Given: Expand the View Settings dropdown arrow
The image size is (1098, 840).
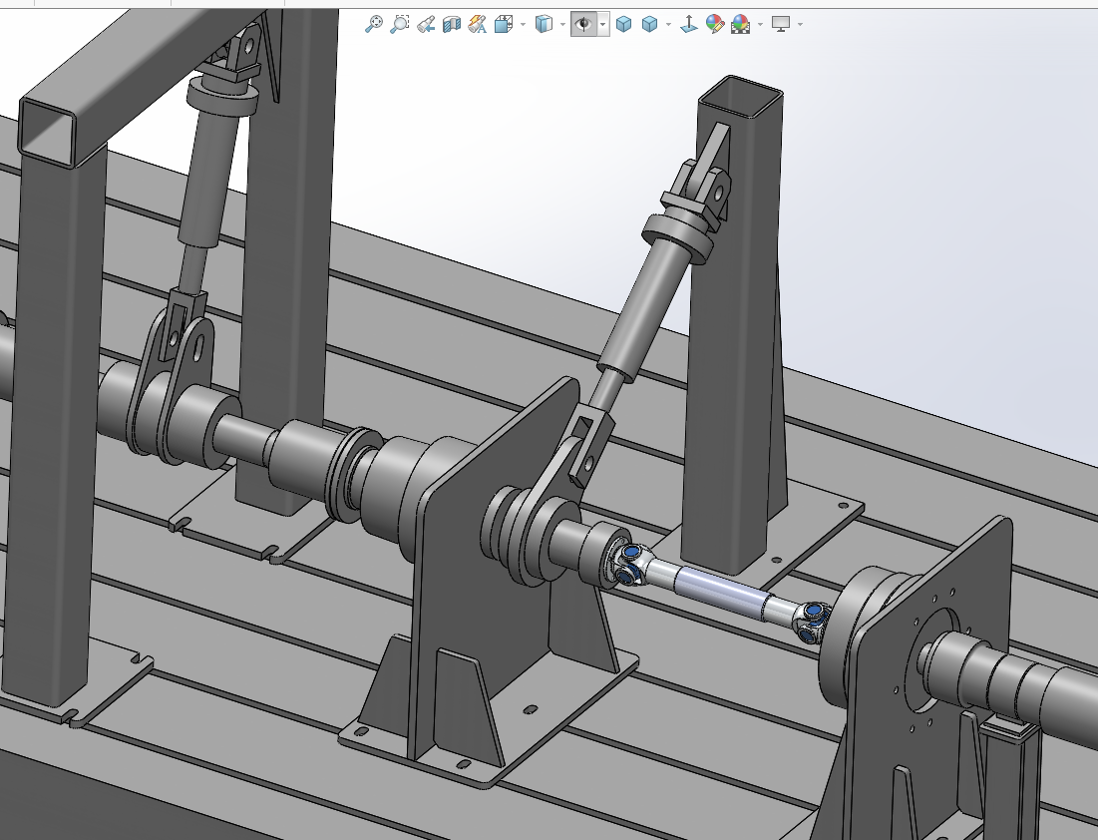Looking at the screenshot, I should (x=801, y=25).
